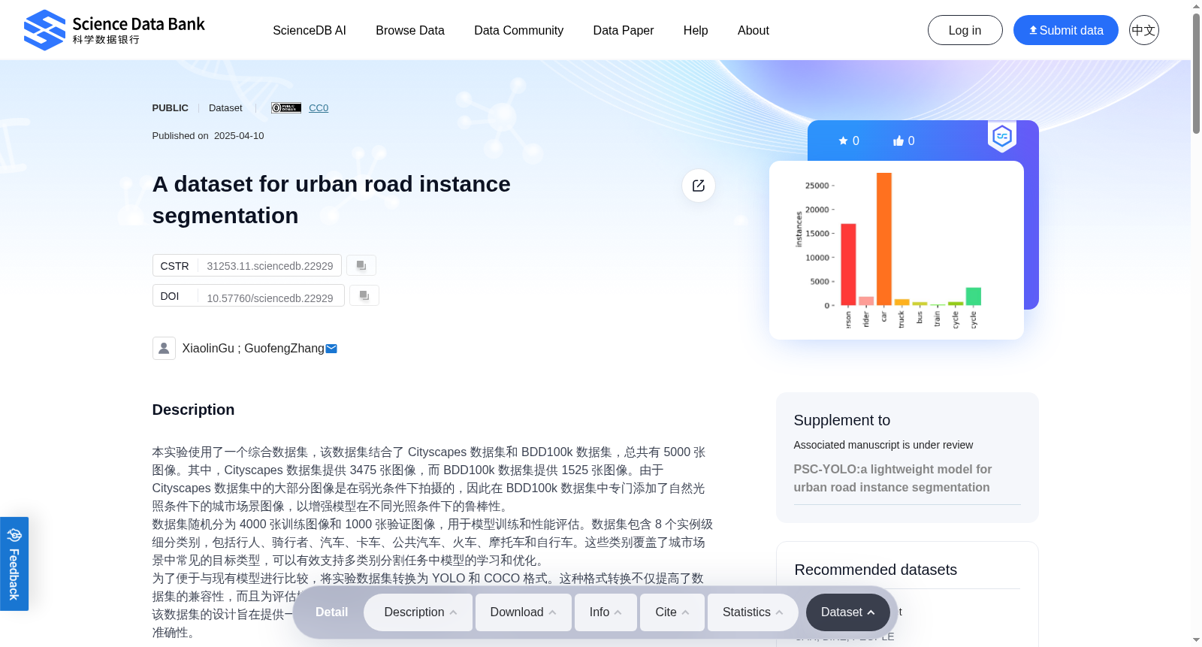The image size is (1202, 647).
Task: Open Data Paper section
Action: point(624,30)
